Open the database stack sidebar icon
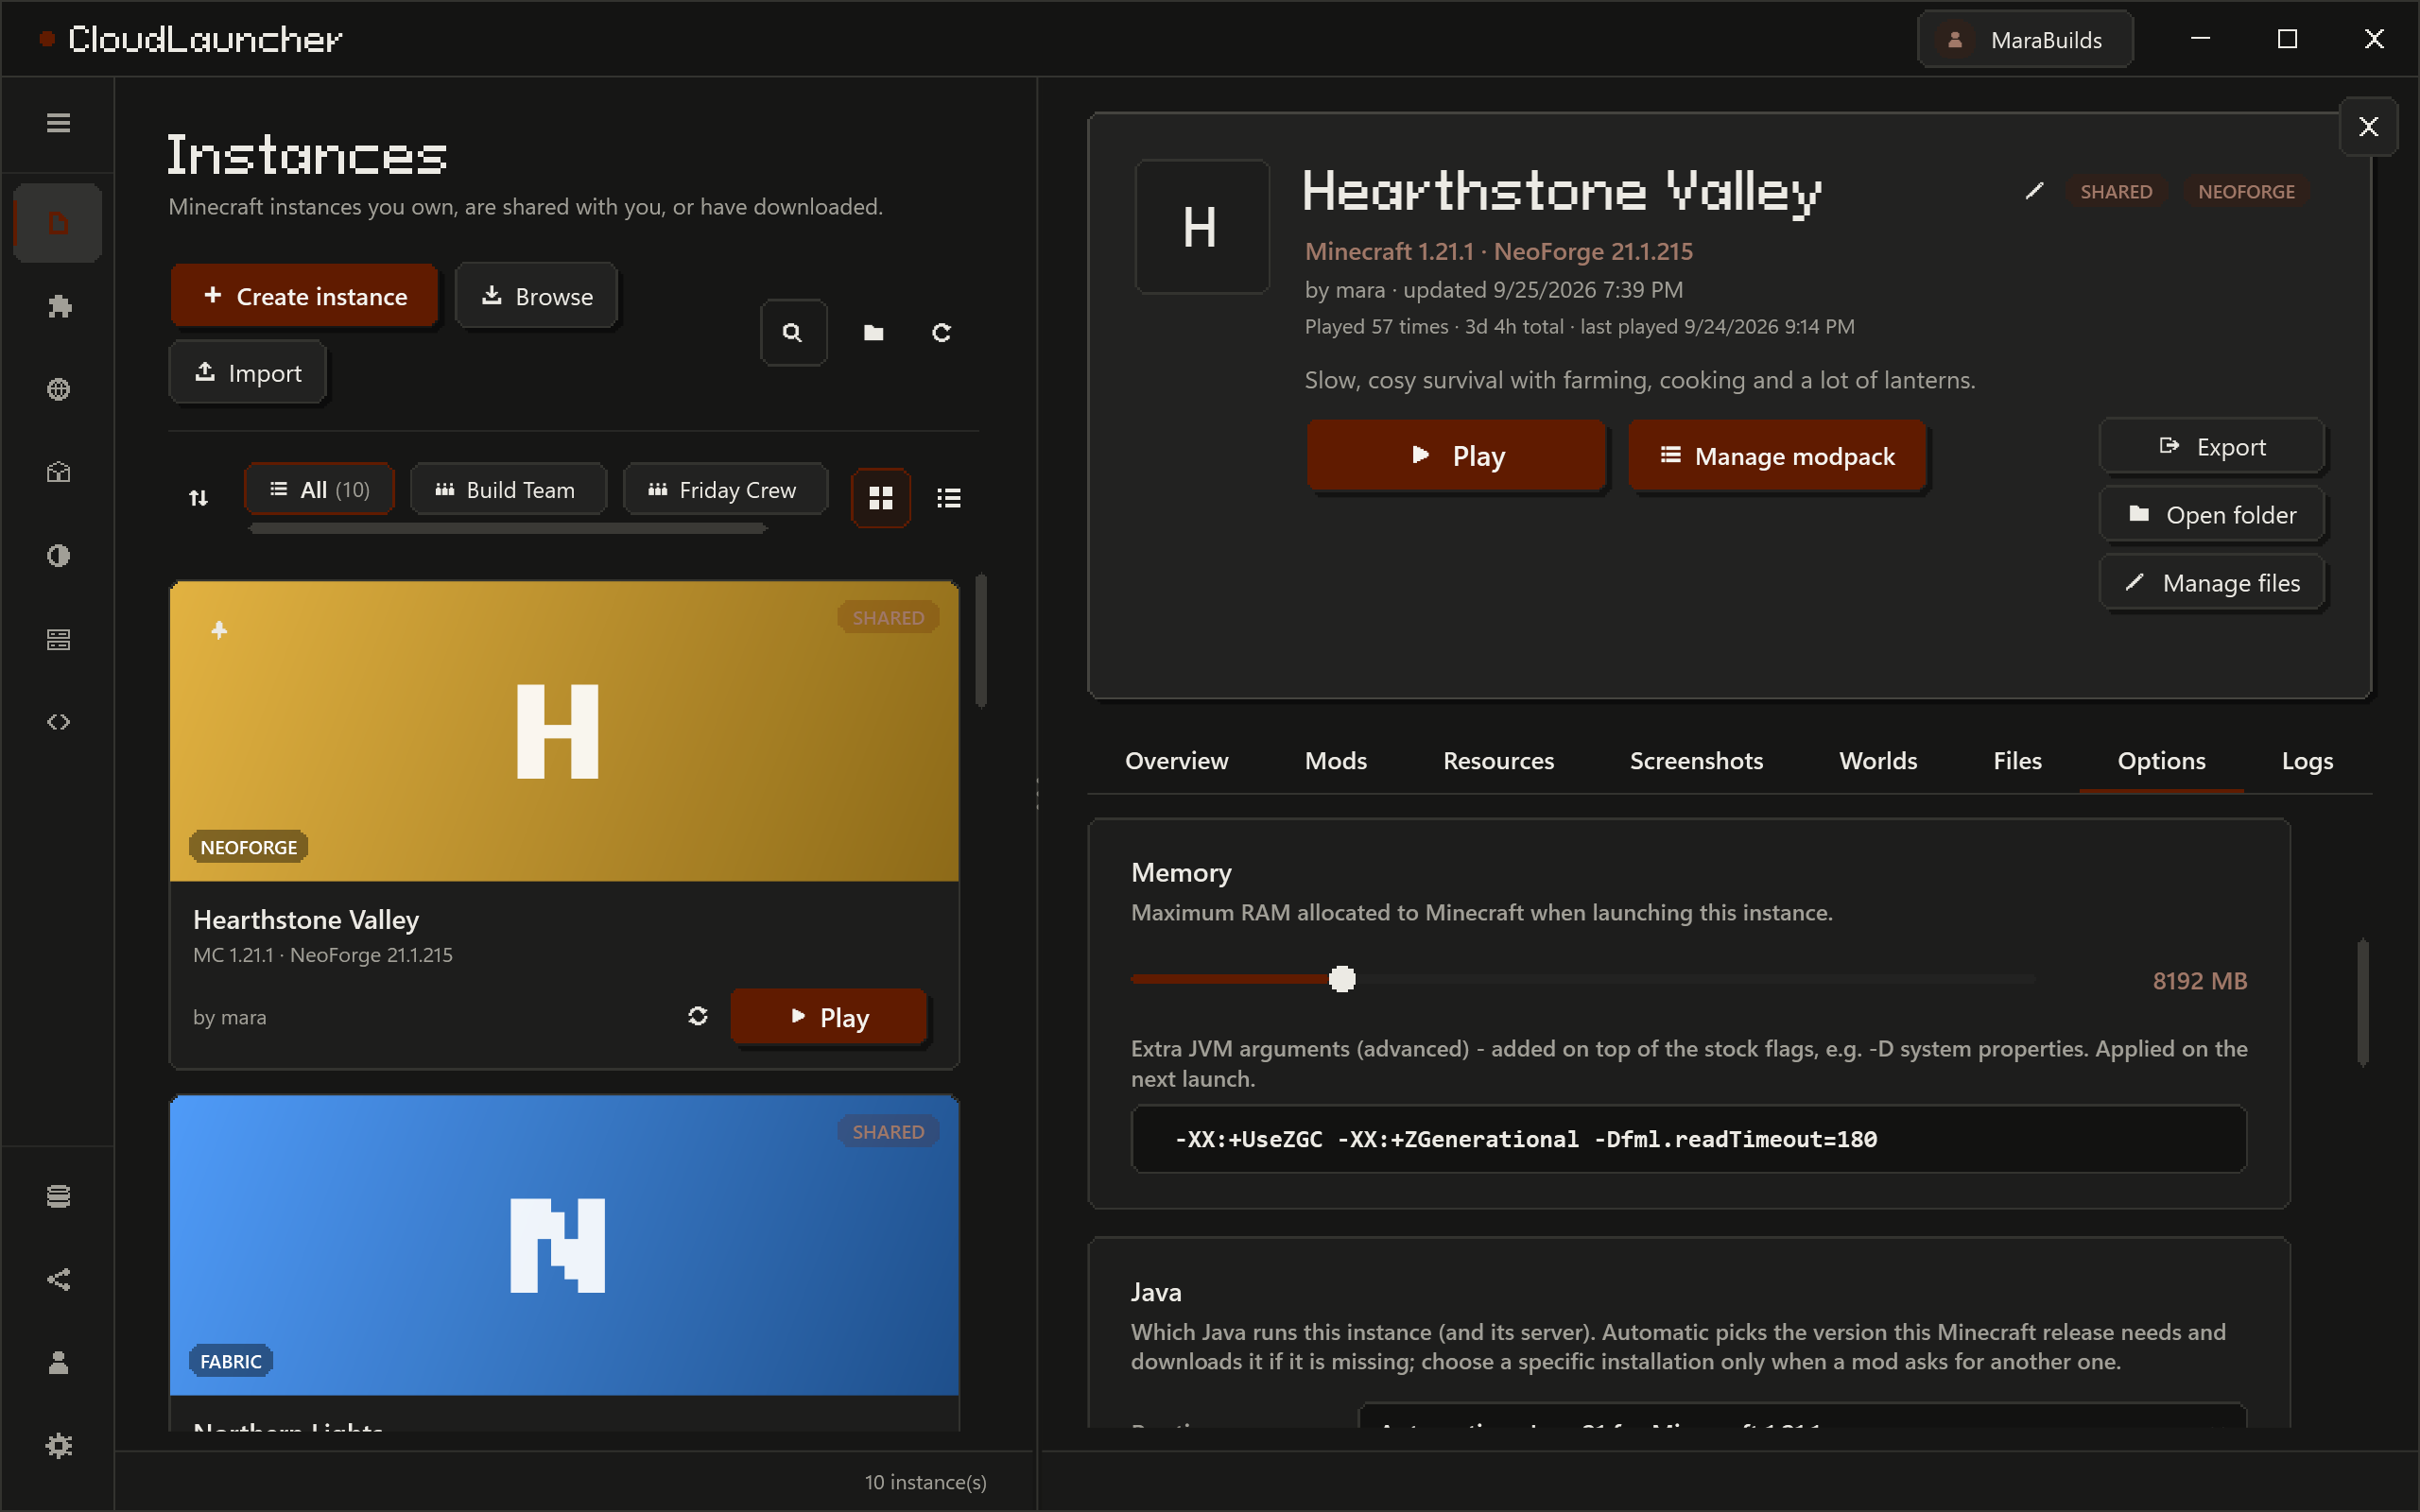This screenshot has width=2420, height=1512. click(58, 1196)
